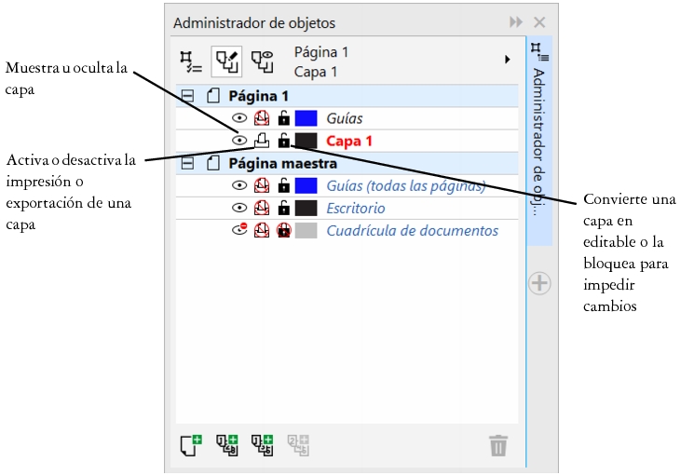Delete selected layer with trash icon
This screenshot has width=694, height=475.
click(499, 445)
